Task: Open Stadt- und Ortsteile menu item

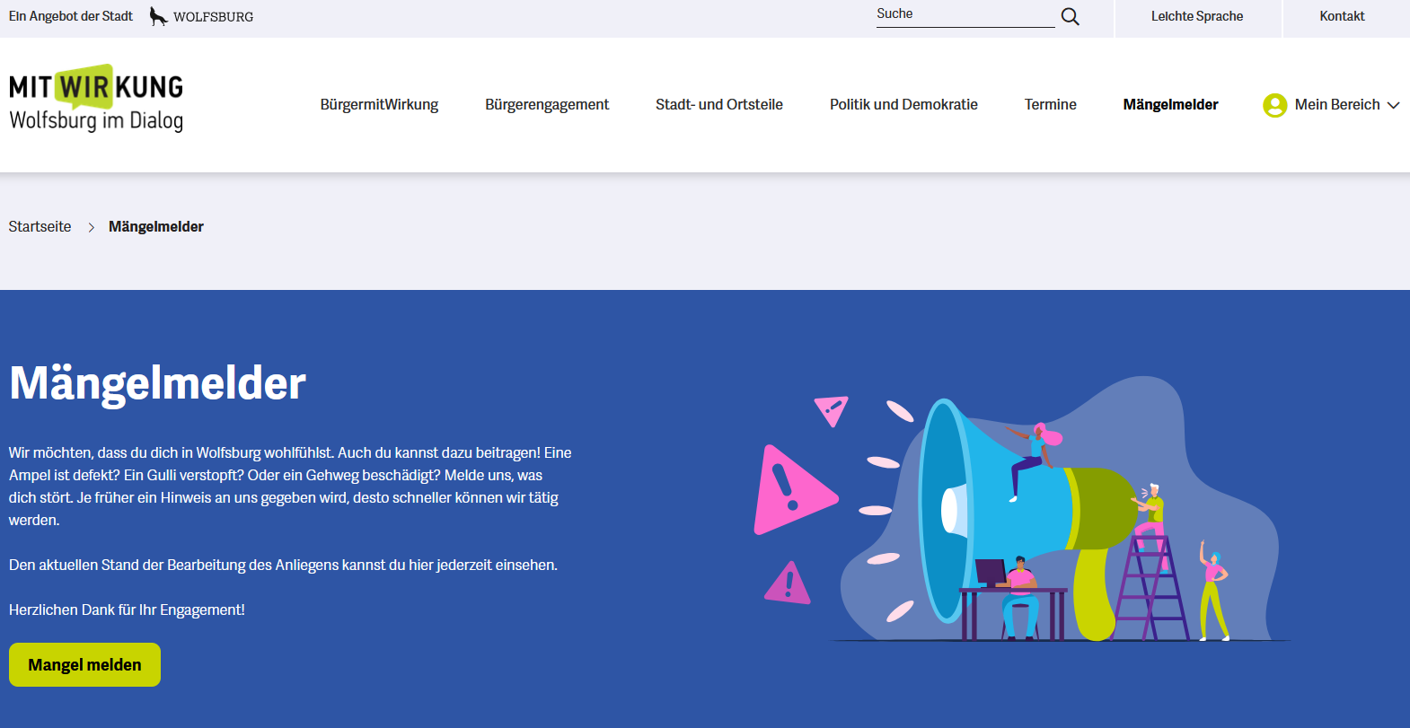Action: tap(718, 105)
